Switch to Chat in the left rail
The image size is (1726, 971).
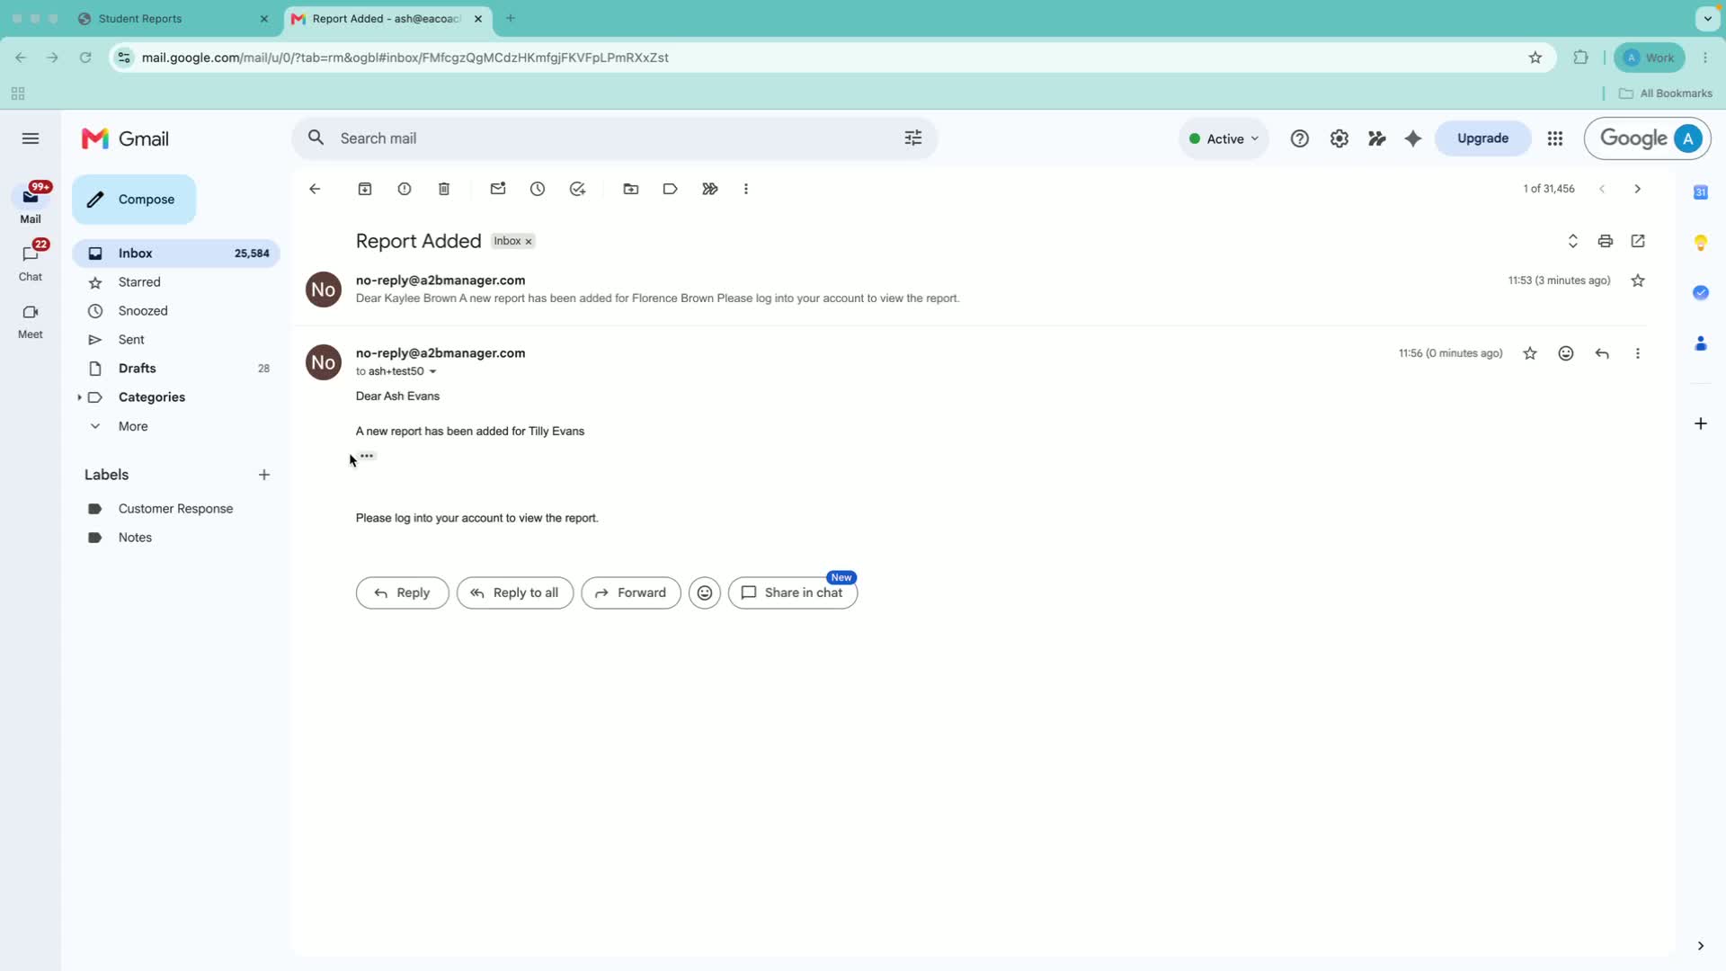click(x=31, y=261)
